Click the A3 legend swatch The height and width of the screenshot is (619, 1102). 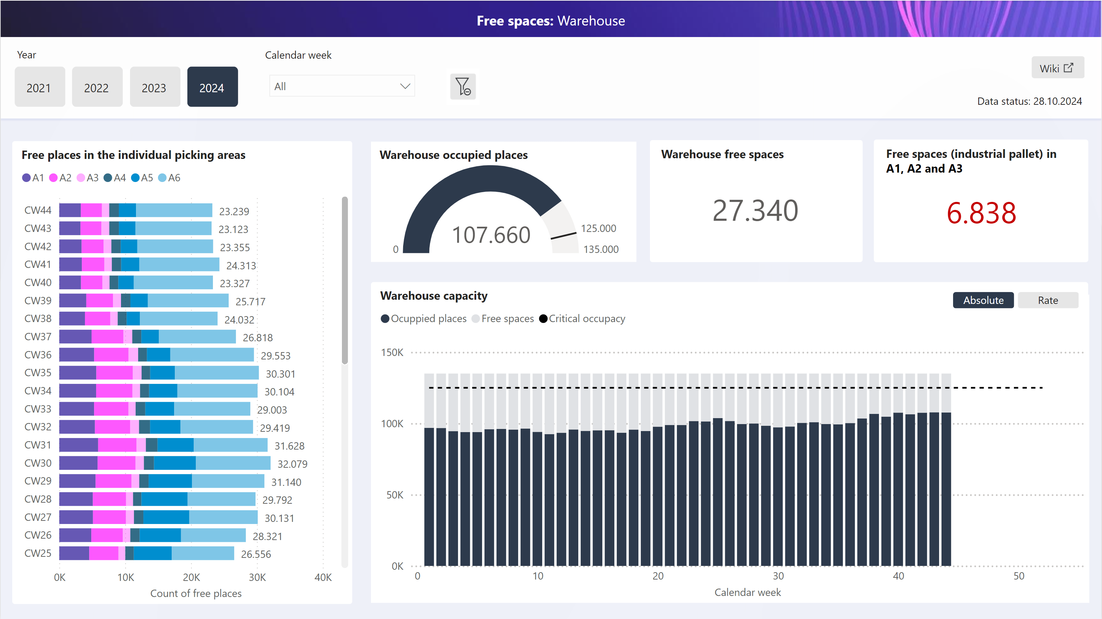coord(81,178)
